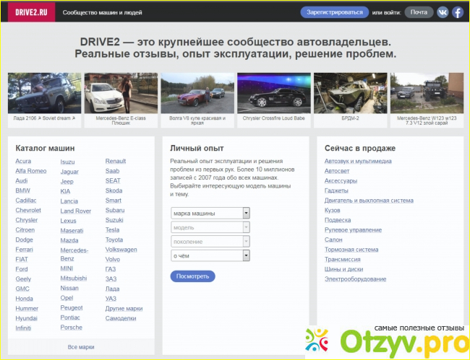View the Chrysler Crossfire Loud Babe photo
Image resolution: width=470 pixels, height=360 pixels.
[273, 93]
